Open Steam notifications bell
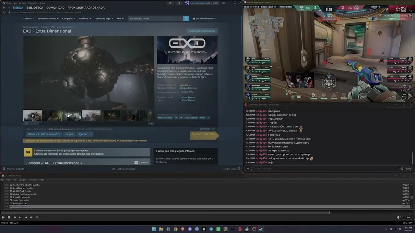The image size is (415, 233). click(179, 3)
